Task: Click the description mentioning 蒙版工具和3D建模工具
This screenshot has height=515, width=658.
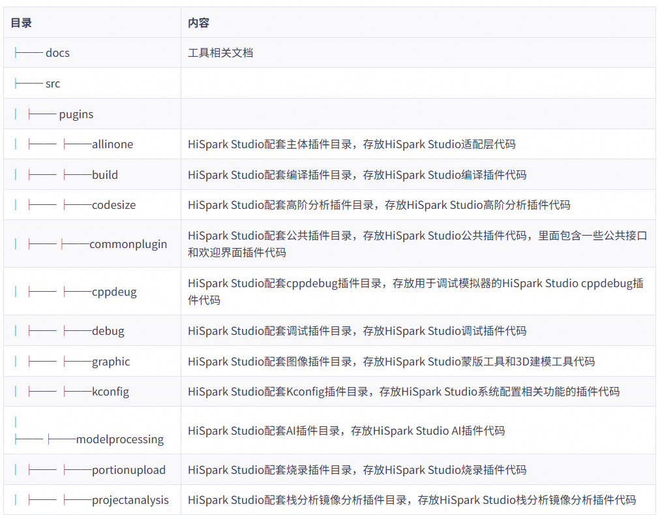Action: pyautogui.click(x=391, y=362)
